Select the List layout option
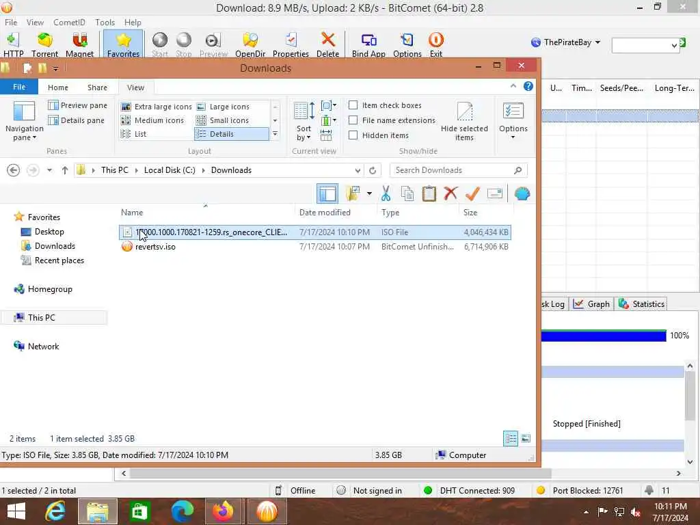 134,134
